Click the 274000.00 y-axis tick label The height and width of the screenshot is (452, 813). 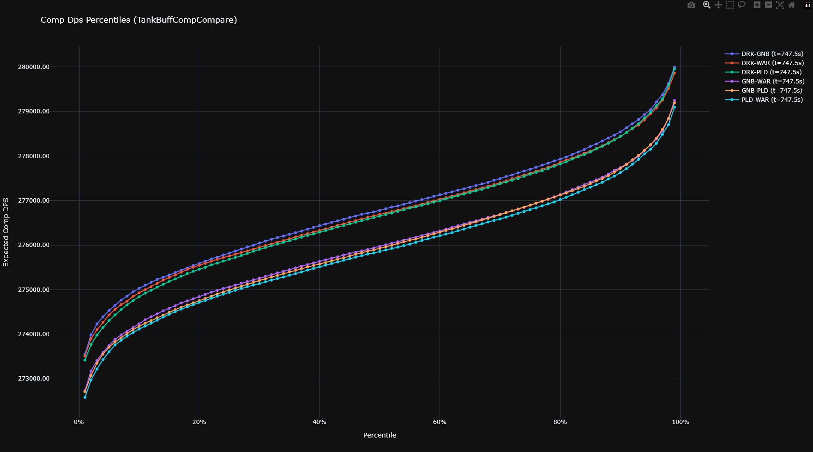point(34,334)
